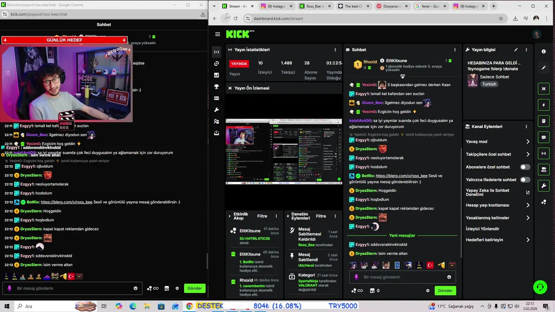Click Gönder button in dashboard chat

[445, 291]
